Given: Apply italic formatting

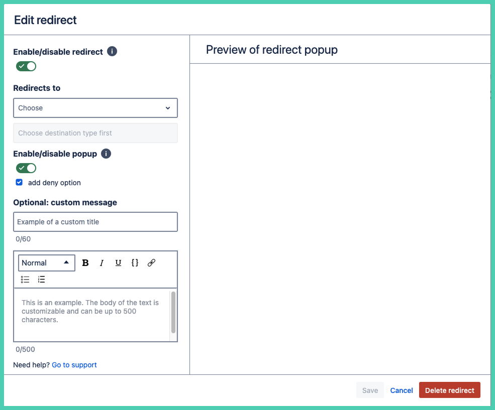Looking at the screenshot, I should [102, 262].
